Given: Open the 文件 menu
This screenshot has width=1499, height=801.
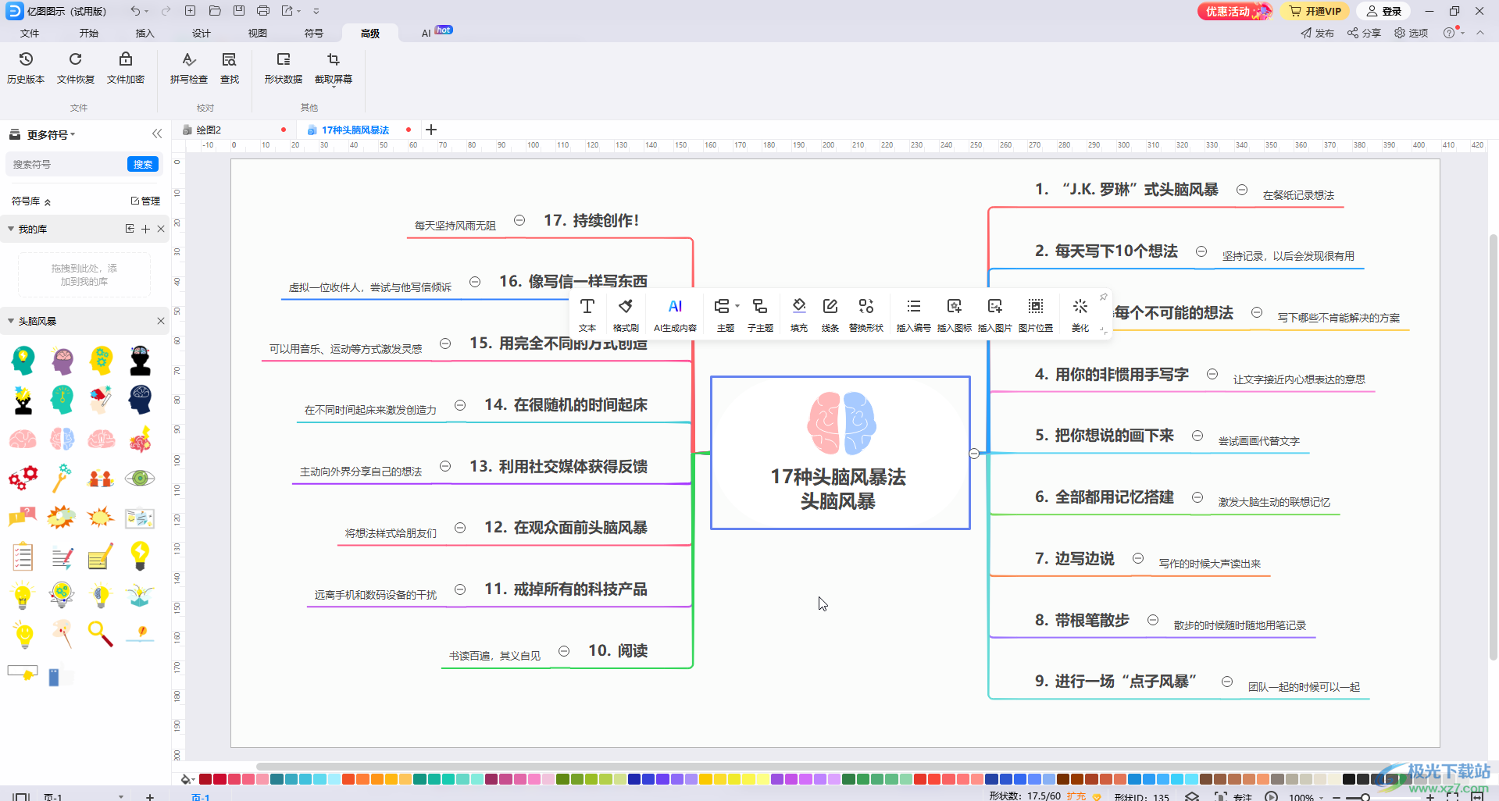Looking at the screenshot, I should point(30,33).
